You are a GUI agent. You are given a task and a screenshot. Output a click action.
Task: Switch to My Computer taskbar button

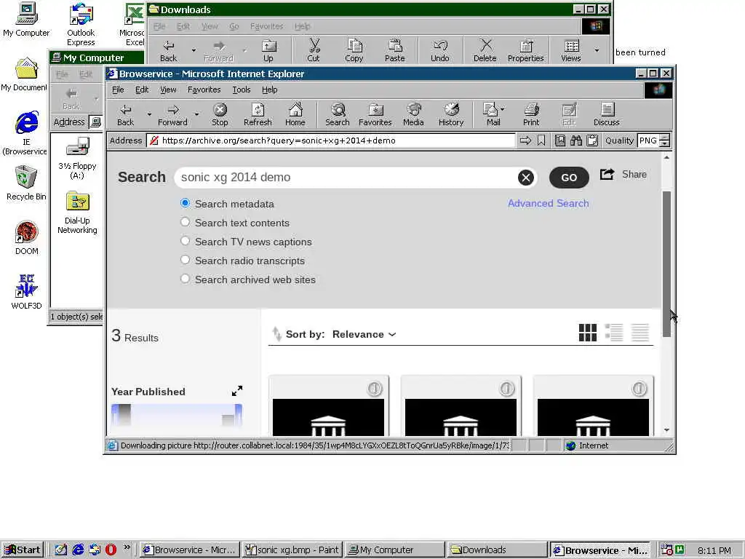pos(394,550)
